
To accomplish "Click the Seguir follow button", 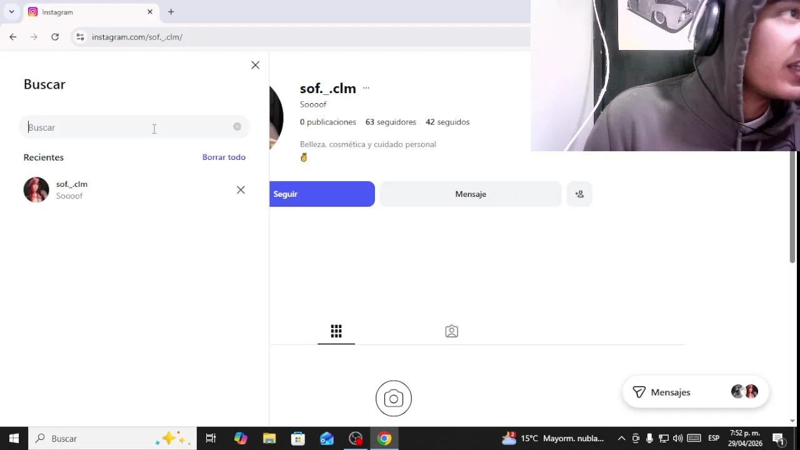I will [x=322, y=194].
